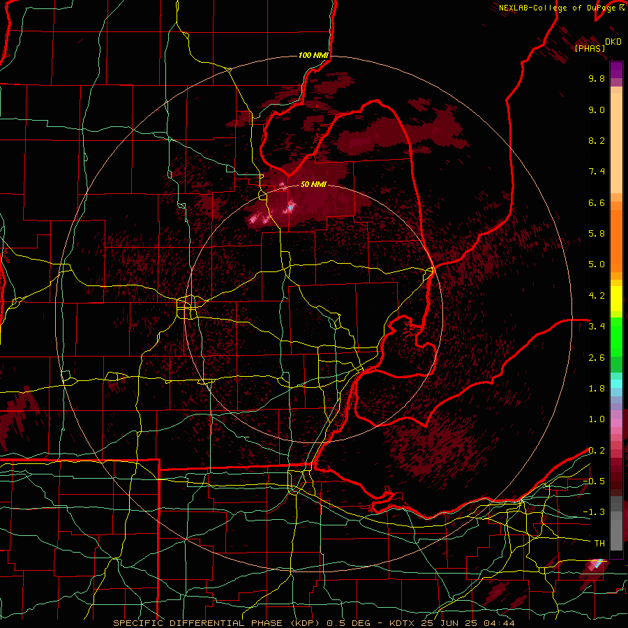Click the cyan KDP storm core below 50 NMI label

(290, 208)
